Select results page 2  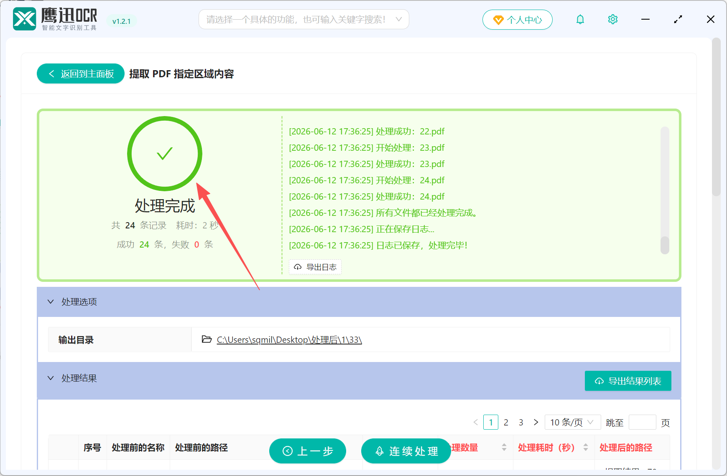click(506, 422)
